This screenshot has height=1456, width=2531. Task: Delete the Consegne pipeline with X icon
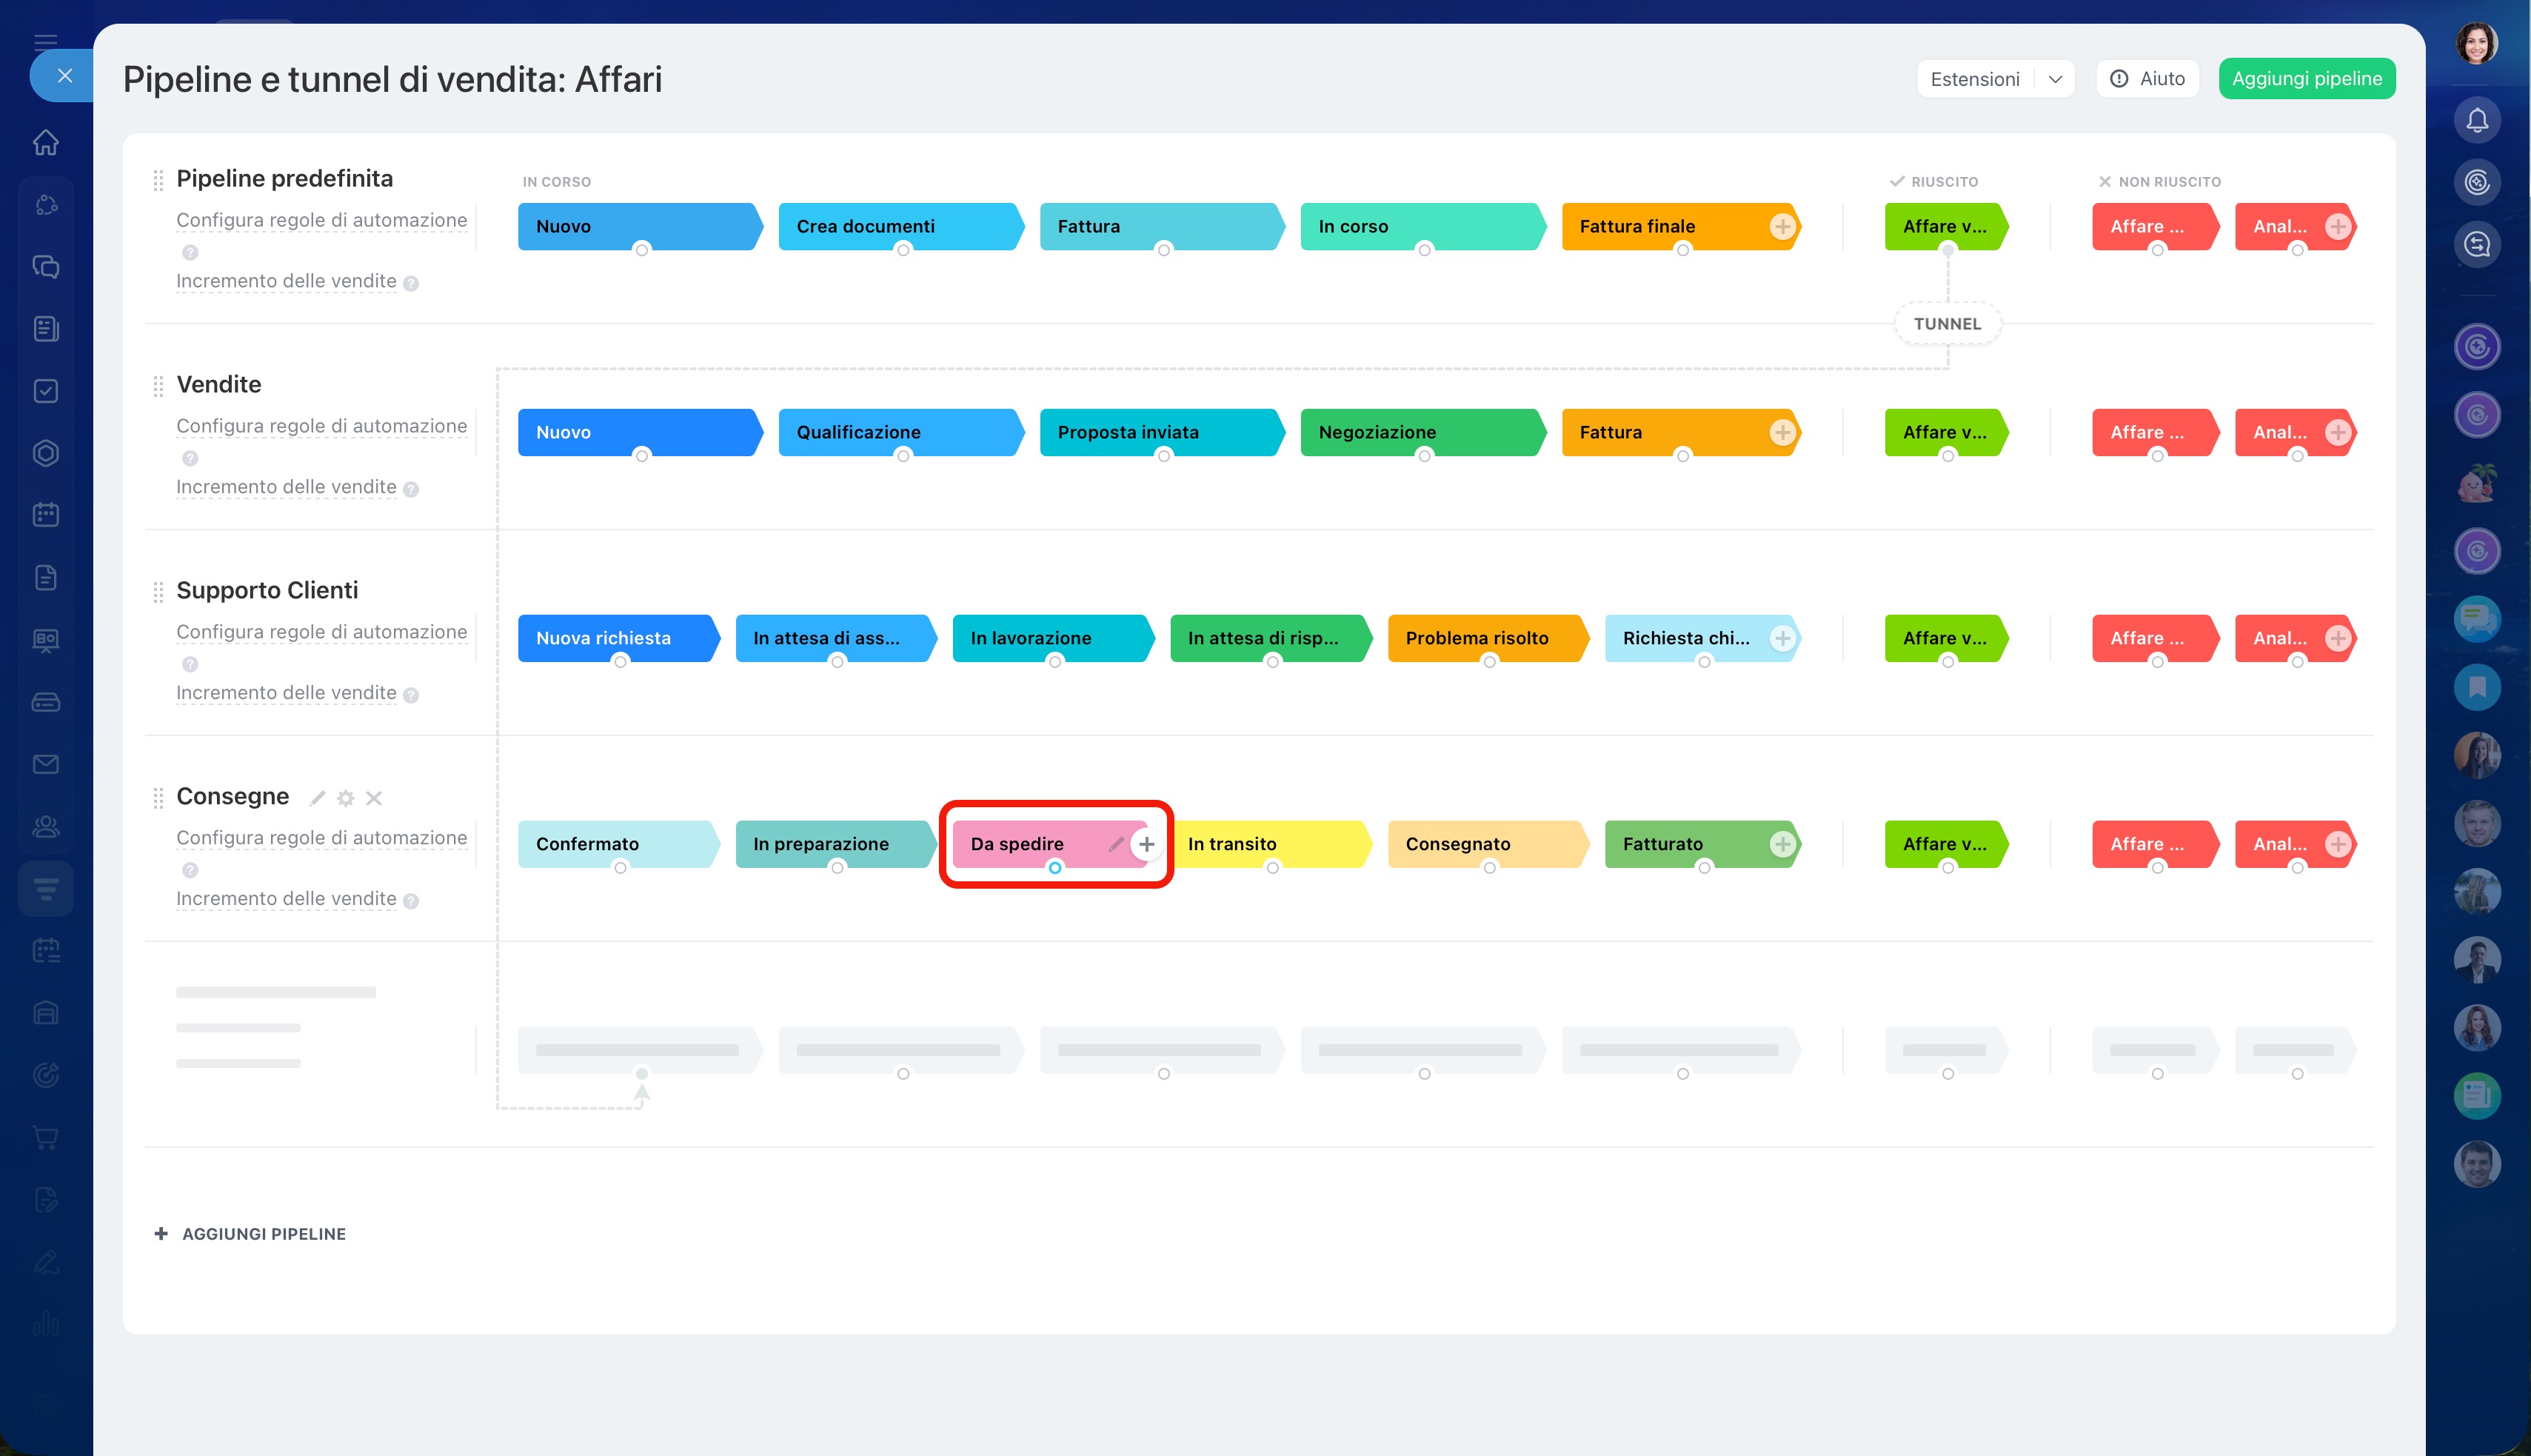click(374, 798)
